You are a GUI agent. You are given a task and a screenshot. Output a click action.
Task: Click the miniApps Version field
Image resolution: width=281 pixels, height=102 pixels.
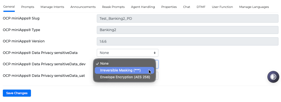(187, 41)
